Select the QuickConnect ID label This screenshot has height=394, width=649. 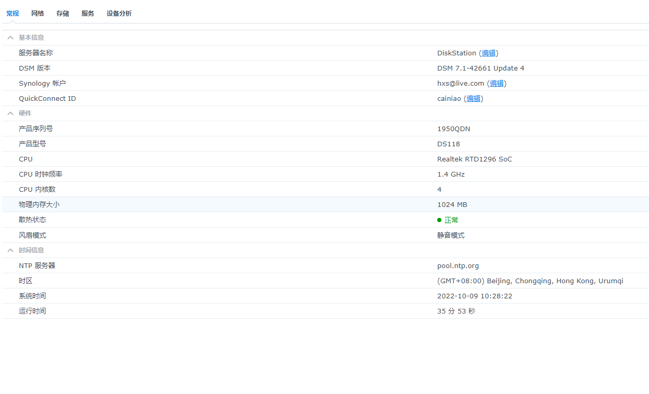click(x=47, y=98)
